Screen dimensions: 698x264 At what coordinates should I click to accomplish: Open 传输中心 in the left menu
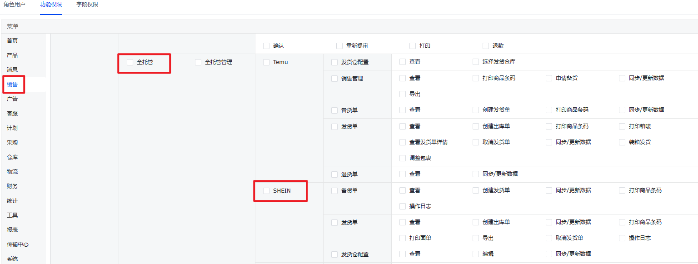18,244
